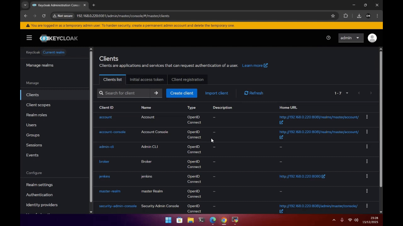The width and height of the screenshot is (403, 226).
Task: Click the user avatar icon
Action: pos(372,38)
